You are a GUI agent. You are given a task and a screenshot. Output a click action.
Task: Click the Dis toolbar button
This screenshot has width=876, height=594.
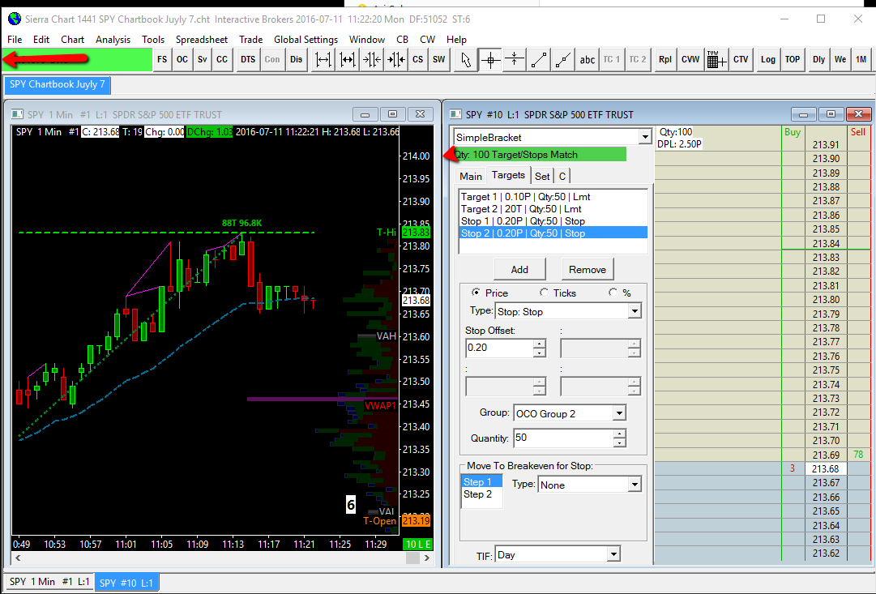(296, 59)
